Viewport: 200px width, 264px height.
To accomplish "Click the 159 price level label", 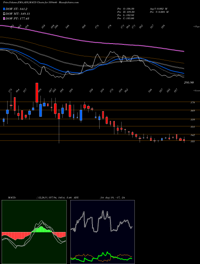I will point(192,120).
